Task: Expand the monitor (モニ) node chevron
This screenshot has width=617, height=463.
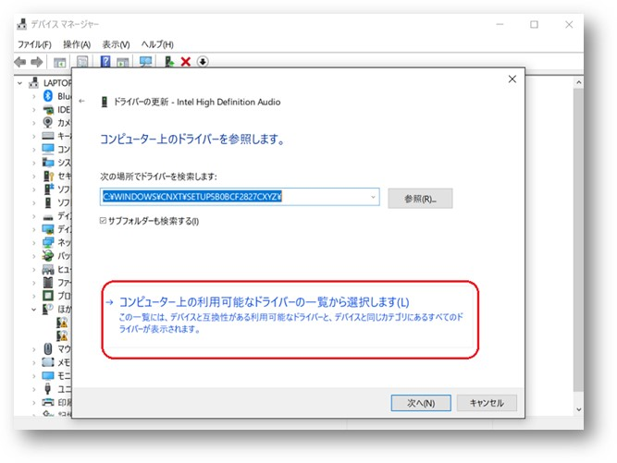Action: [x=34, y=376]
